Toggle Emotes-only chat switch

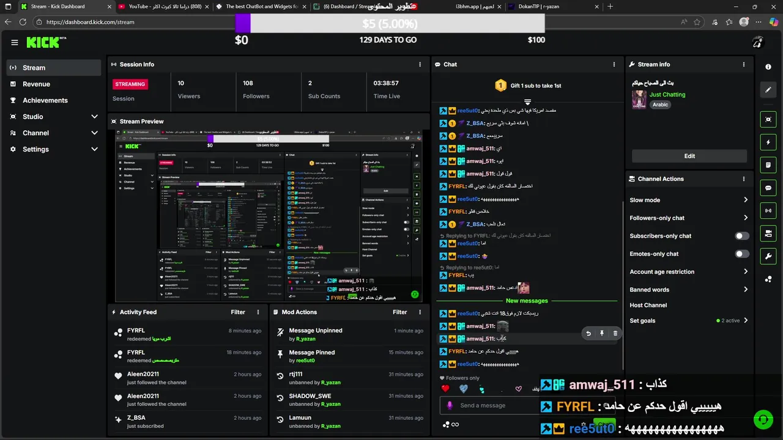click(741, 254)
